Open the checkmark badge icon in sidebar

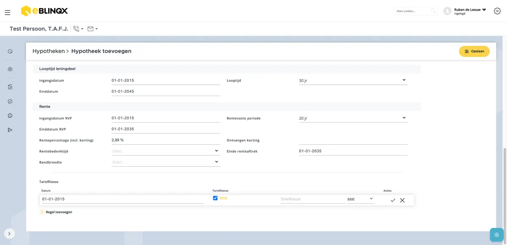(x=10, y=101)
